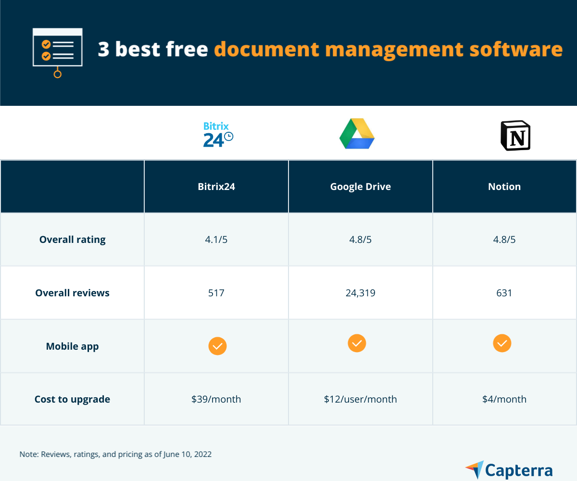Select Google Drive's 4.8/5 rating
577x481 pixels.
coord(361,240)
